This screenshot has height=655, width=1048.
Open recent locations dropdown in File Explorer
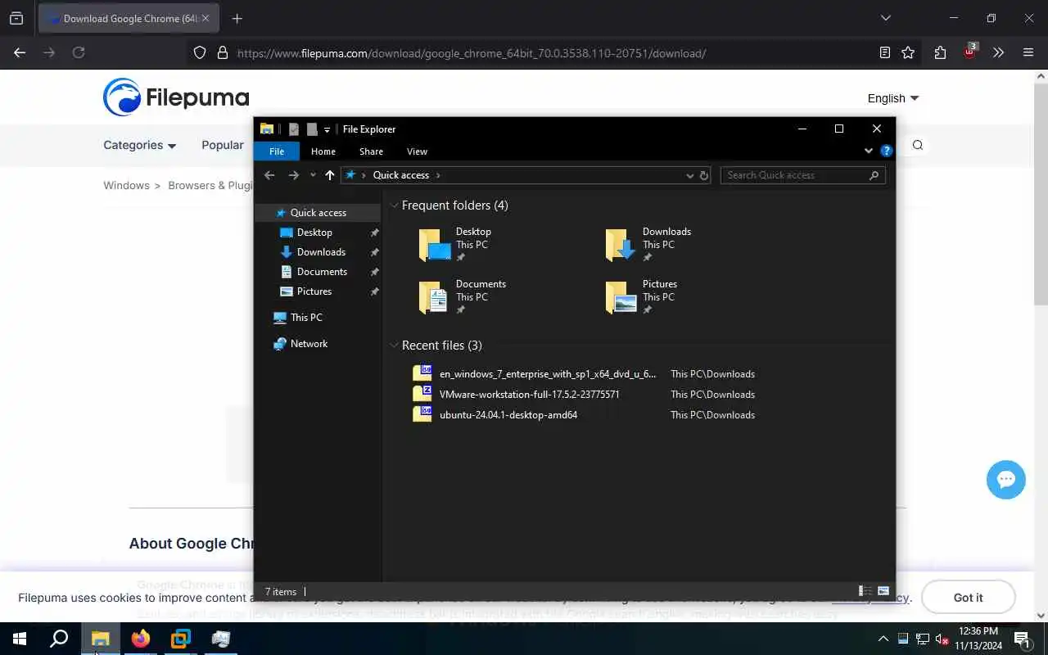[x=313, y=175]
